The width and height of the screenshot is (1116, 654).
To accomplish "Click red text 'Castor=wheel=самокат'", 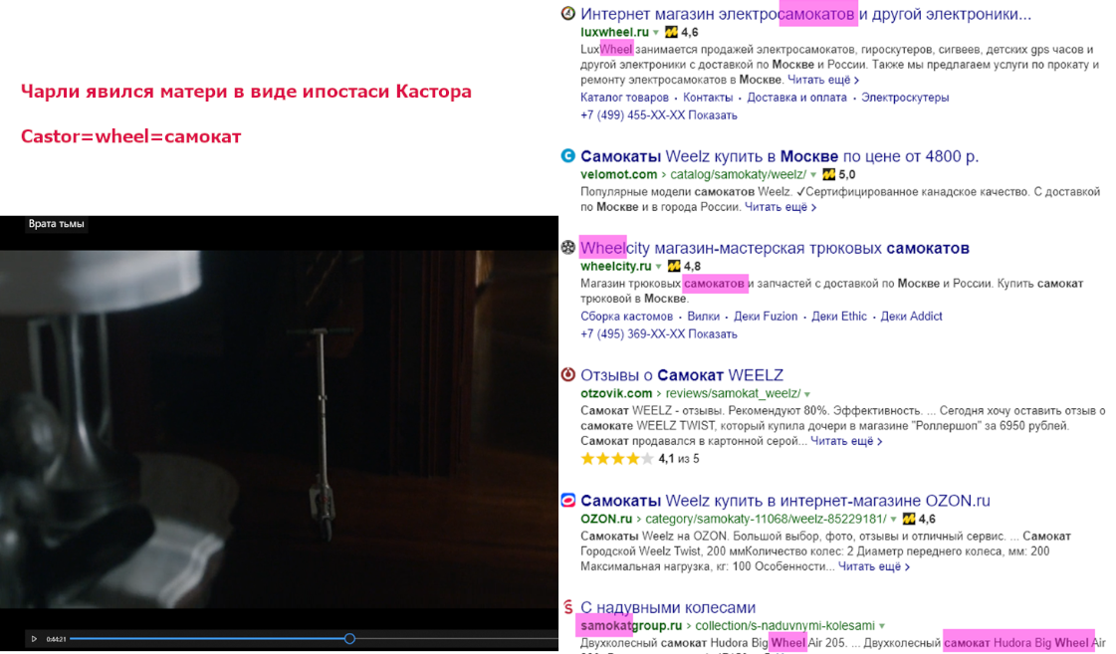I will 131,136.
